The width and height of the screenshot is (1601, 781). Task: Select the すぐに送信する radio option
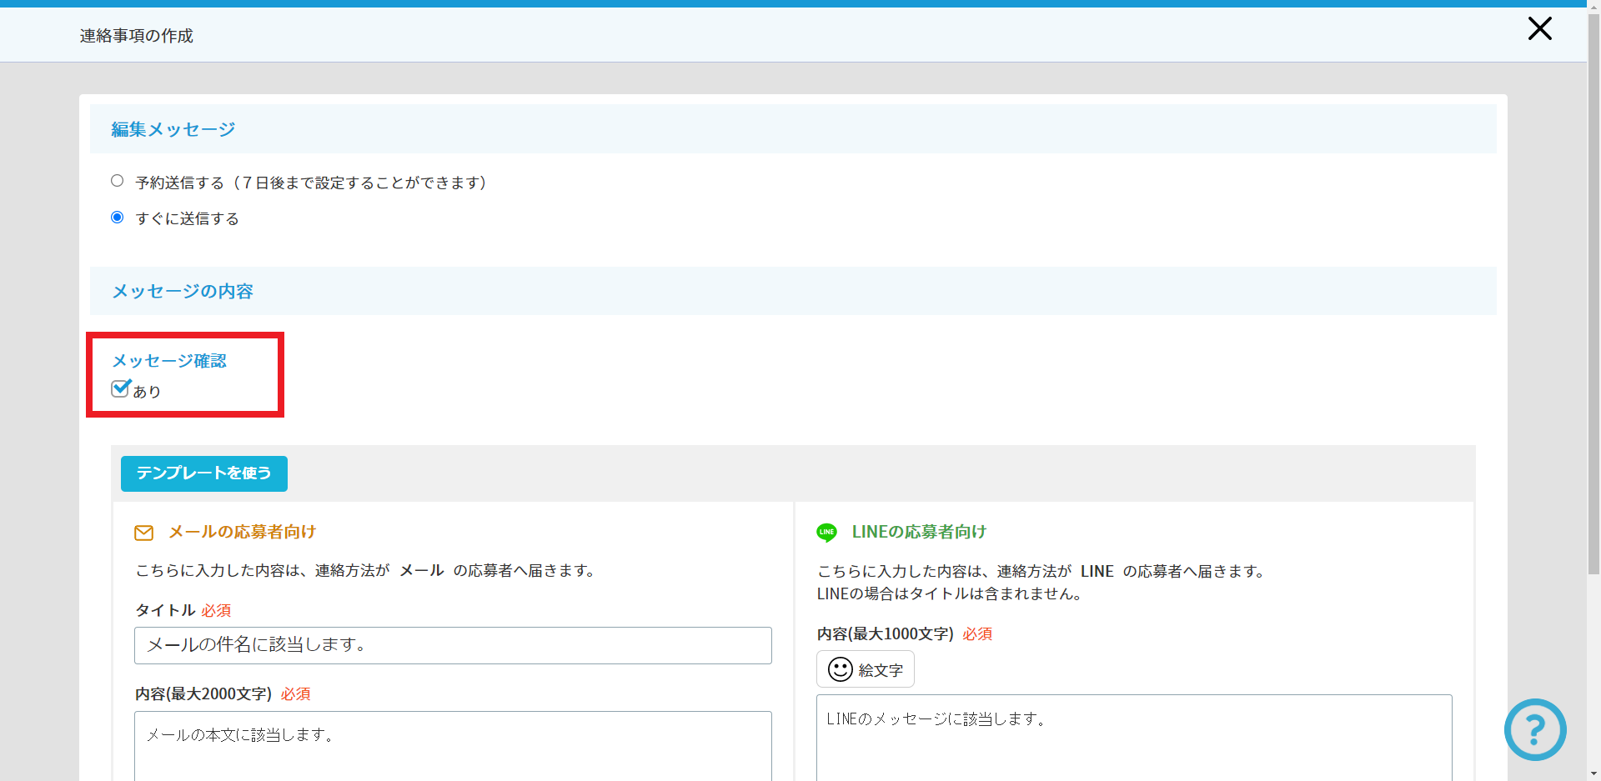pos(118,218)
